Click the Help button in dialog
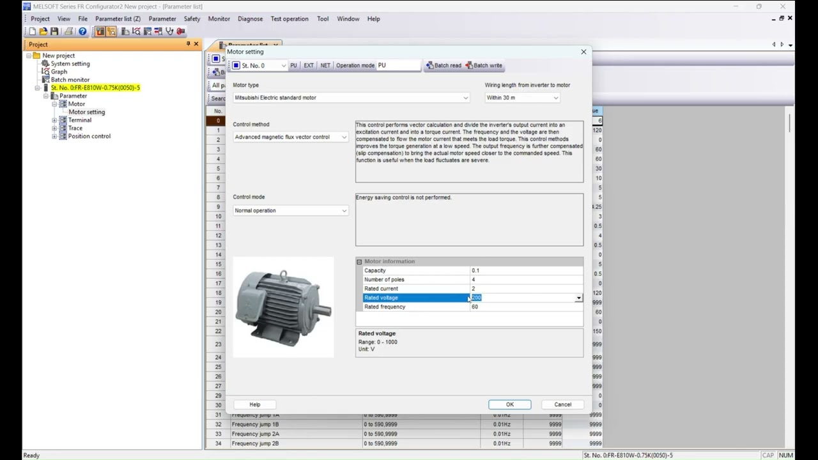Viewport: 818px width, 460px height. coord(255,404)
